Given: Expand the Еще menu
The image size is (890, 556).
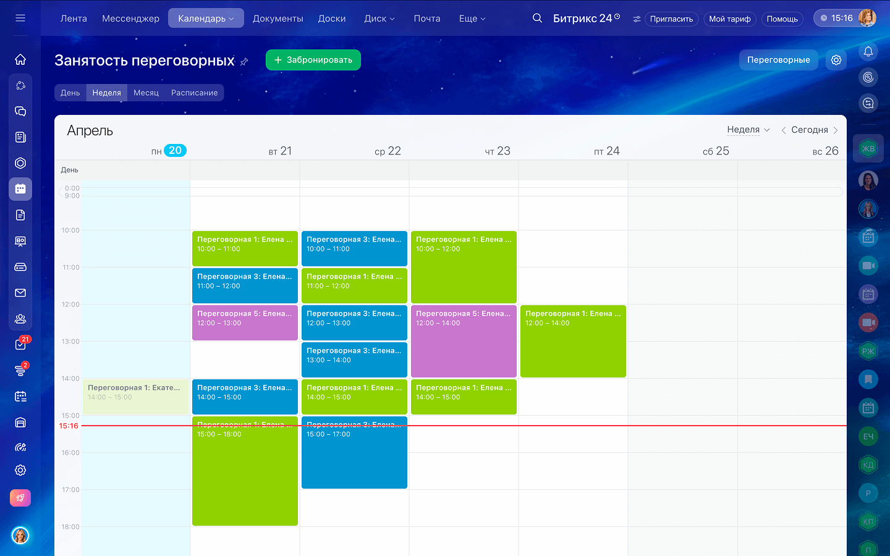Looking at the screenshot, I should (472, 19).
